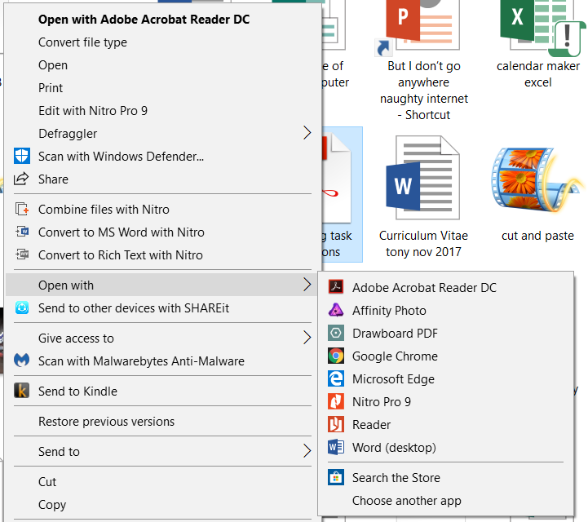Screen dimensions: 588x522
Task: Click the 'But I don't go anywhere' shortcut name
Action: coord(424,90)
